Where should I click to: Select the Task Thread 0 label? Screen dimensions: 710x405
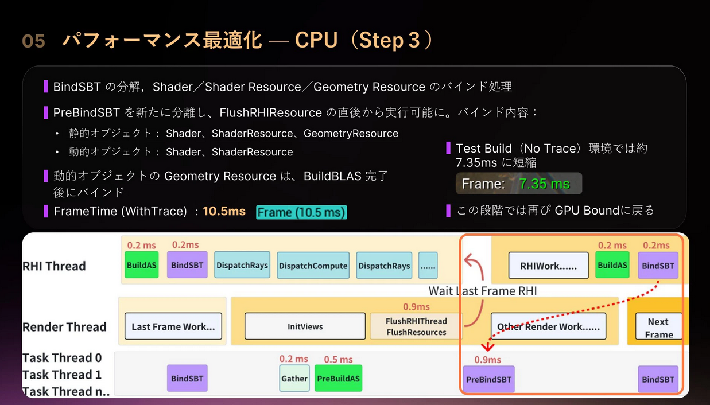click(x=62, y=358)
